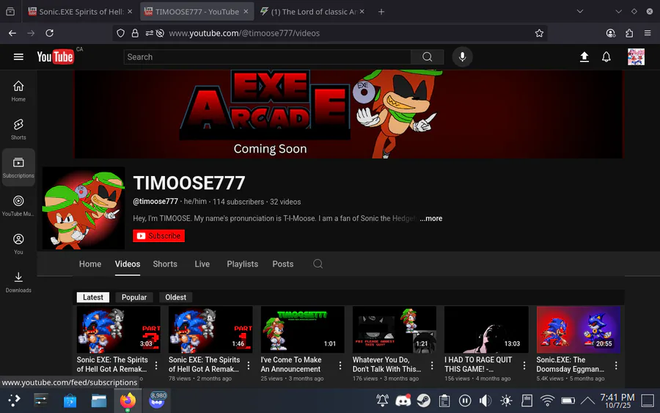Open the YouTube hamburger guide menu
The width and height of the screenshot is (660, 413).
click(x=18, y=56)
